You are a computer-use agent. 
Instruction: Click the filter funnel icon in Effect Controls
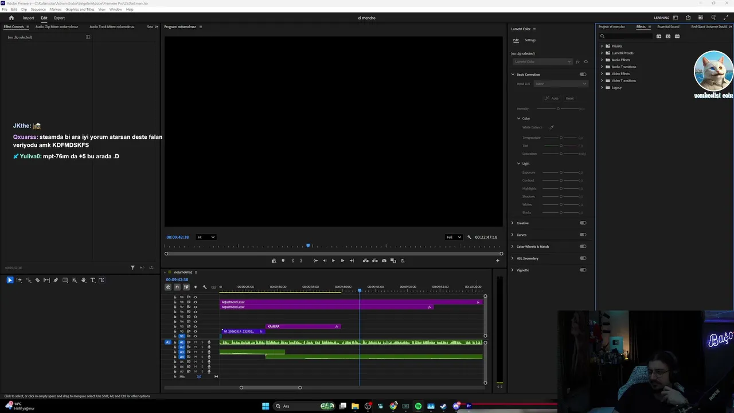pos(132,267)
